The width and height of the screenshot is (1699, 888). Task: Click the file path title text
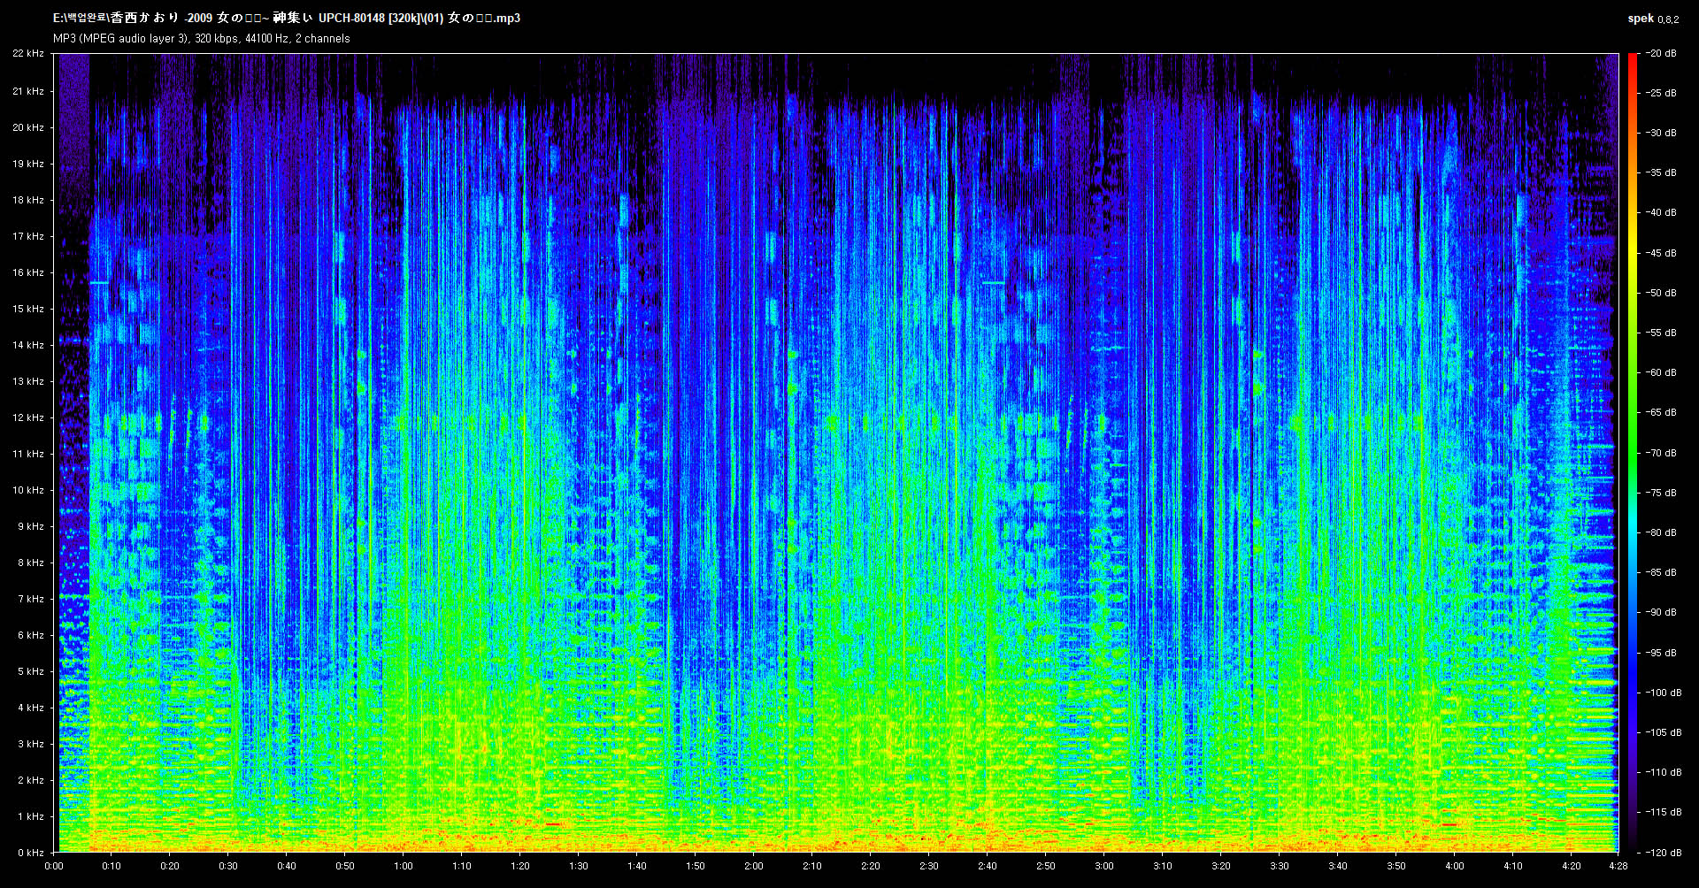pyautogui.click(x=287, y=18)
